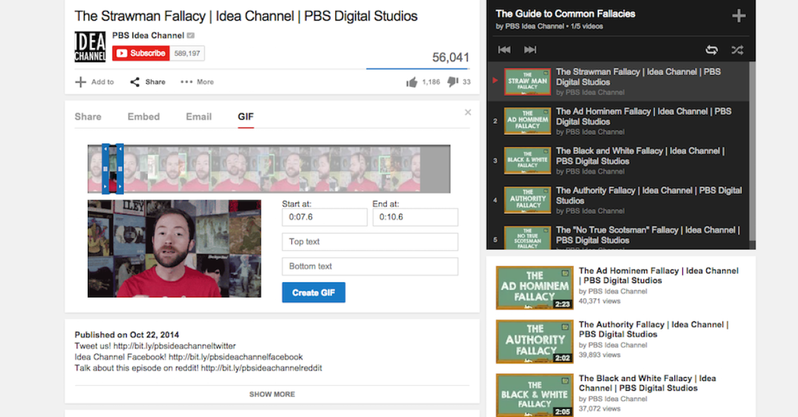Click the thumbs down dislike icon
Image resolution: width=798 pixels, height=417 pixels.
453,82
